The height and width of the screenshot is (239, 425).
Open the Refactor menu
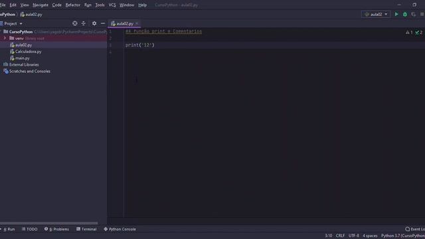click(x=72, y=5)
